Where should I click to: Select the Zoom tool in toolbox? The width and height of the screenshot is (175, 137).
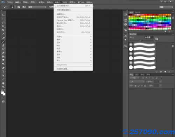[3, 87]
